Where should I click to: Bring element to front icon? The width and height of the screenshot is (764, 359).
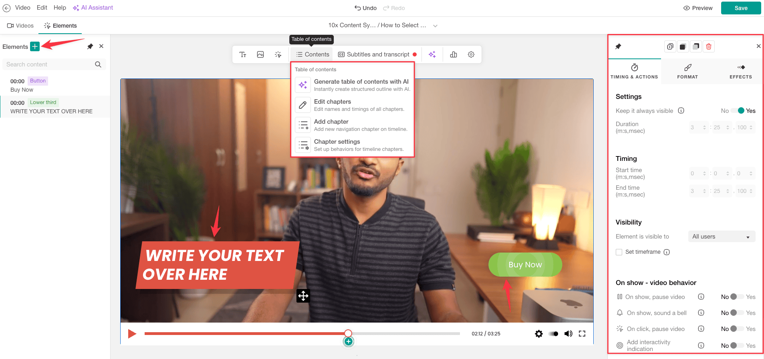[683, 46]
